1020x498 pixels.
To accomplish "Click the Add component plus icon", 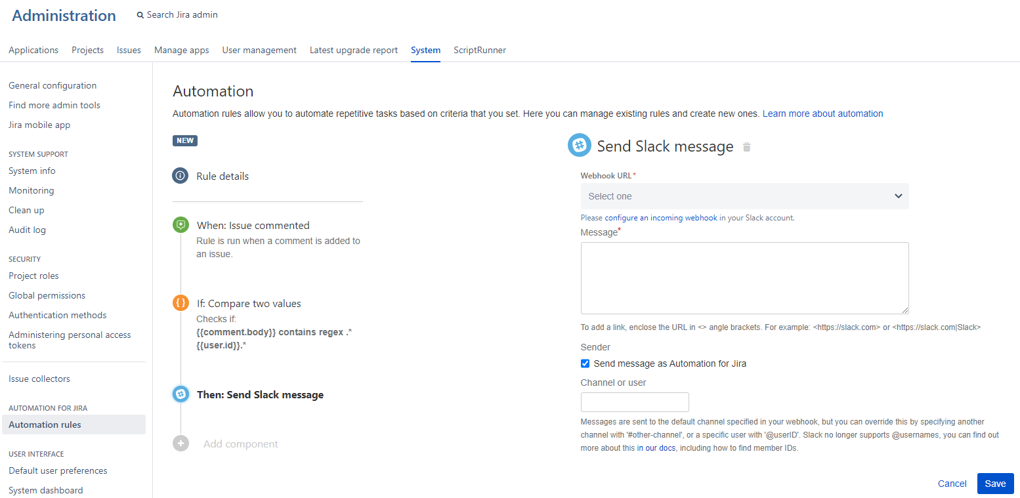I will click(x=181, y=444).
